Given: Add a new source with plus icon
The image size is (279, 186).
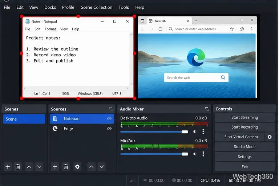Looking at the screenshot, I should coord(55,167).
